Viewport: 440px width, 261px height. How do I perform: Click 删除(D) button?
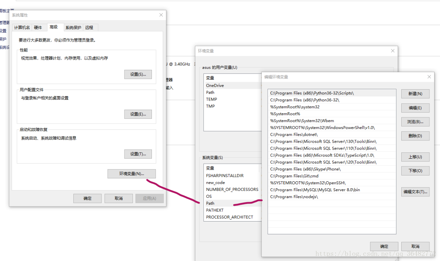tap(415, 136)
